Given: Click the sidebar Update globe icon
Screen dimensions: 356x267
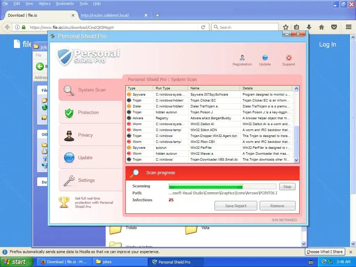Looking at the screenshot, I should [69, 157].
